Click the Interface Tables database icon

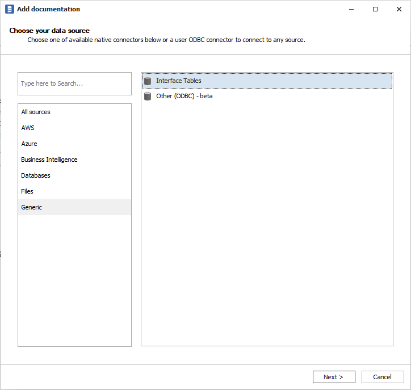click(x=148, y=81)
